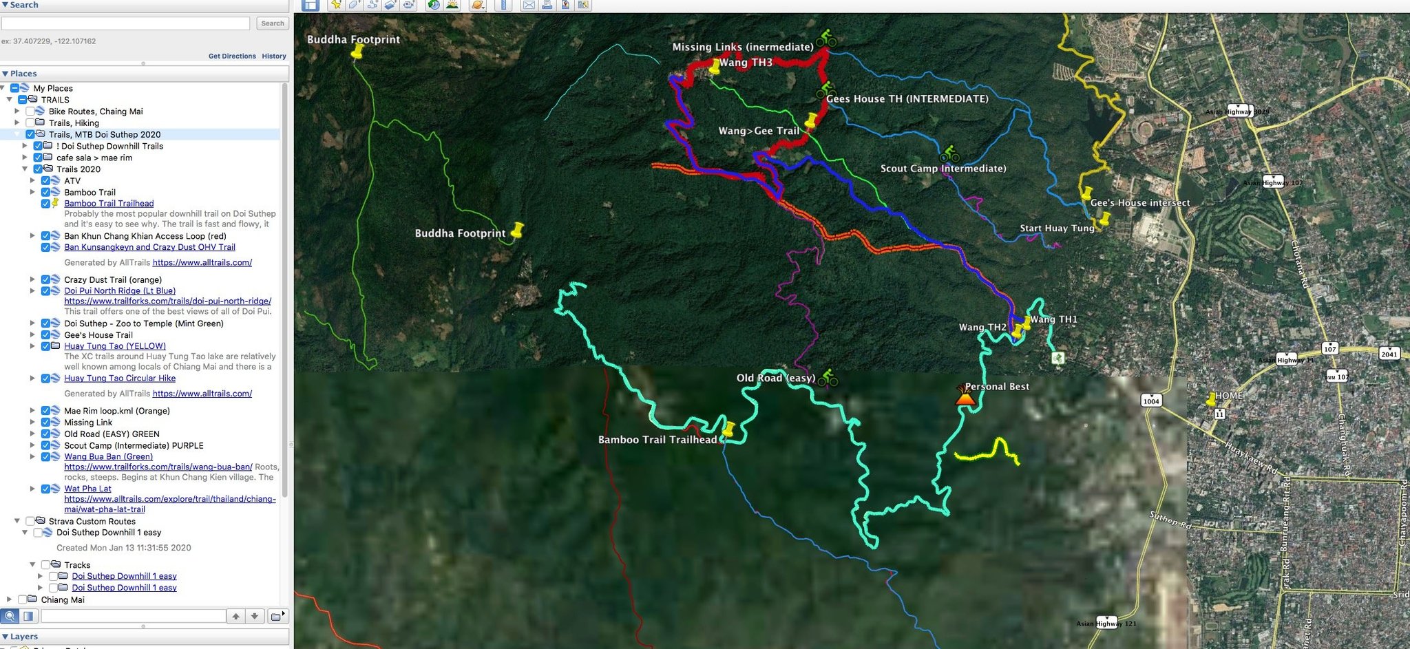Select the Add Polygon tool
1410x649 pixels.
[x=354, y=5]
